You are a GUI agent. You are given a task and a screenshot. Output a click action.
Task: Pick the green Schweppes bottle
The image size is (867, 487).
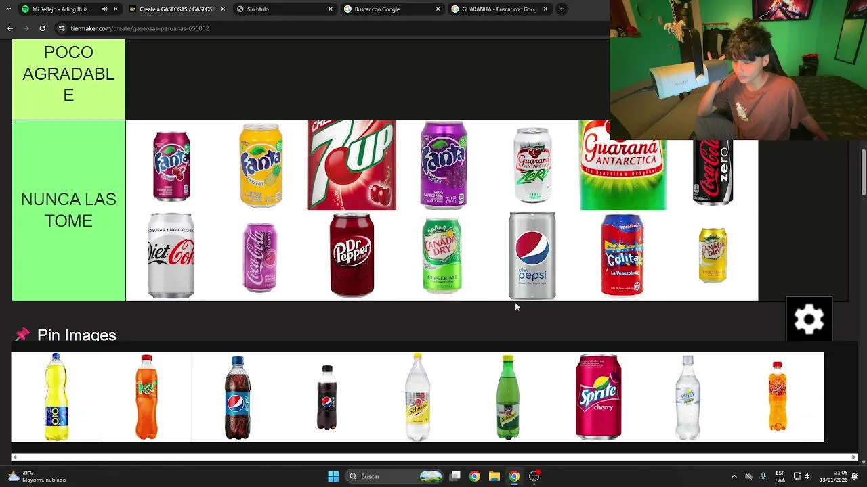507,397
